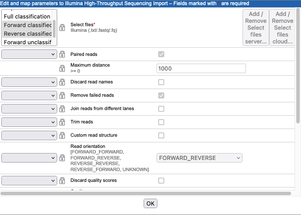This screenshot has width=301, height=215.
Task: Click the horizontal scrollbar above OK
Action: 145,193
